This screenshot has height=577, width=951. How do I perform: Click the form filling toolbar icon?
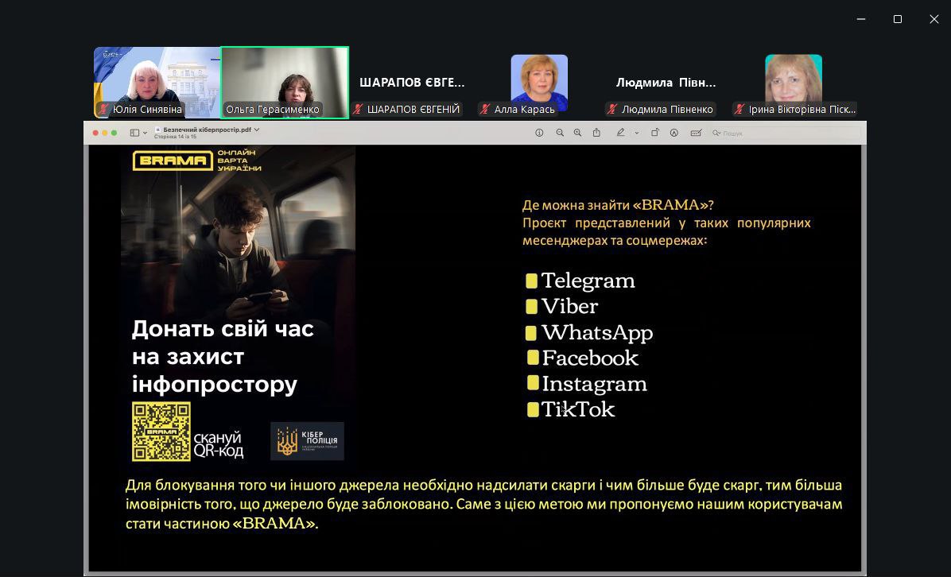(x=696, y=133)
